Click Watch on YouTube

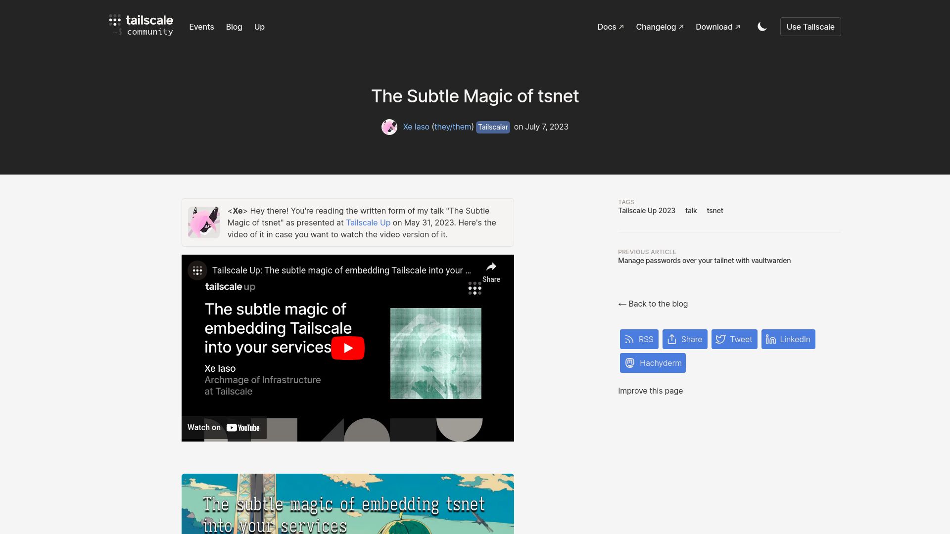(x=224, y=428)
